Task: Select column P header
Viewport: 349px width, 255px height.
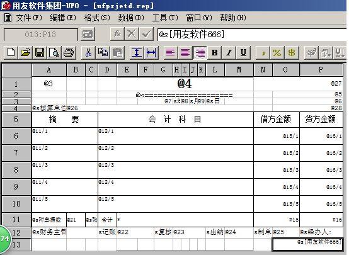Action: click(321, 70)
